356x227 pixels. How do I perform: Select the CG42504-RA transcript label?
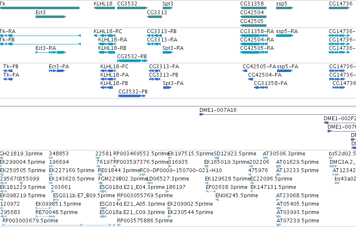[x=257, y=40]
